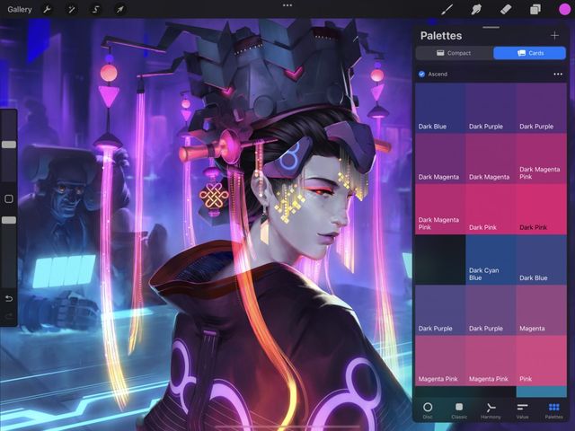This screenshot has width=575, height=431.
Task: Activate the Transform arrow tool
Action: click(x=119, y=9)
